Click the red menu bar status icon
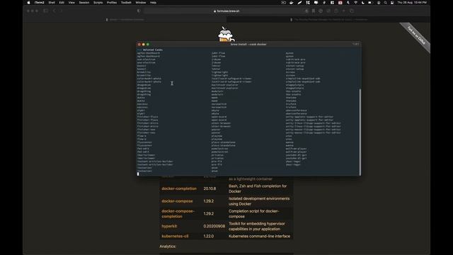The width and height of the screenshot is (453, 255). pyautogui.click(x=340, y=3)
